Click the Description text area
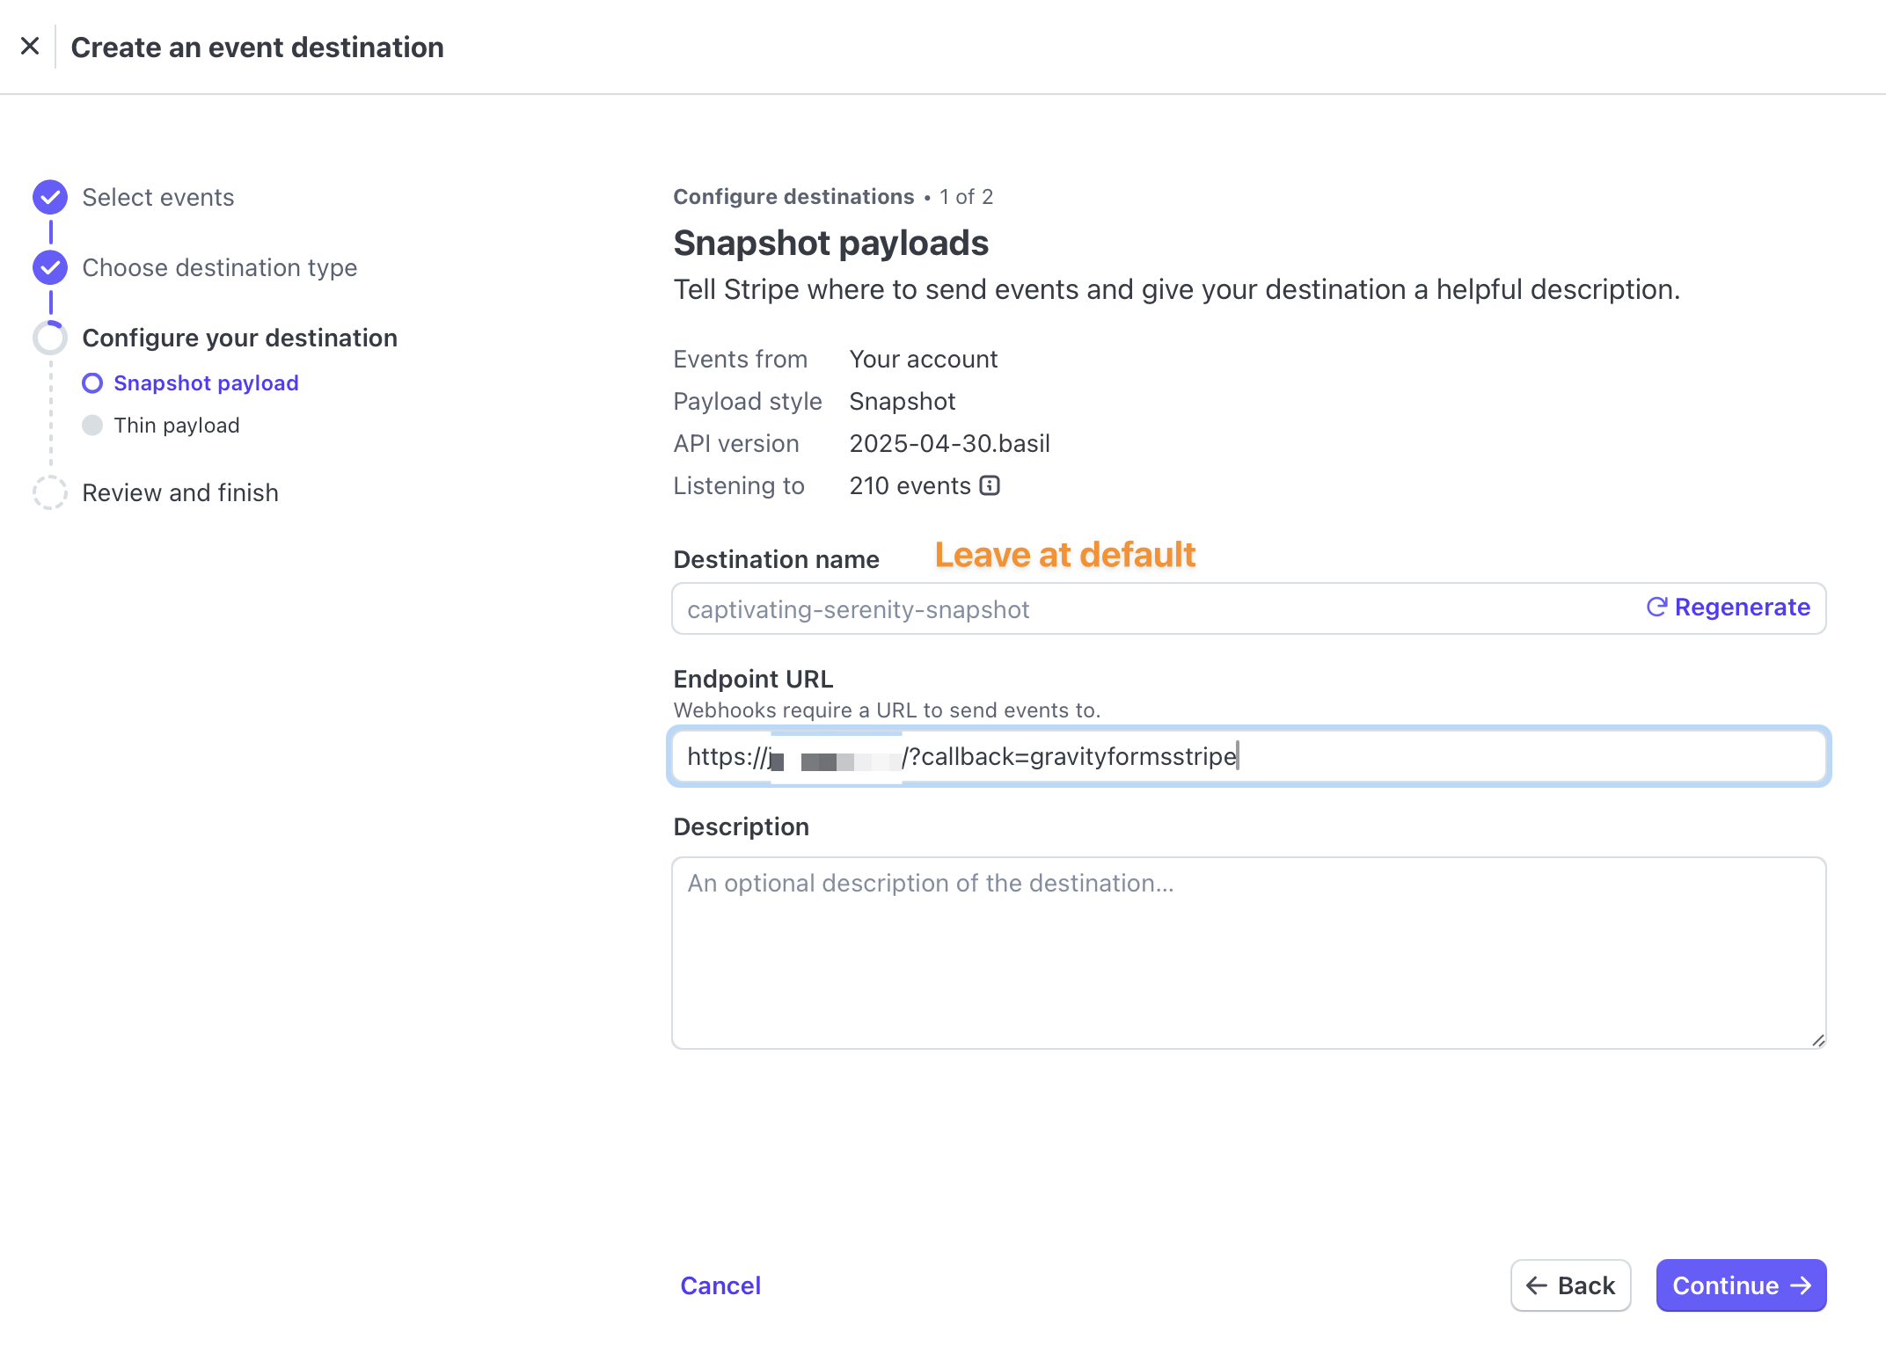The width and height of the screenshot is (1886, 1354). coord(1248,953)
